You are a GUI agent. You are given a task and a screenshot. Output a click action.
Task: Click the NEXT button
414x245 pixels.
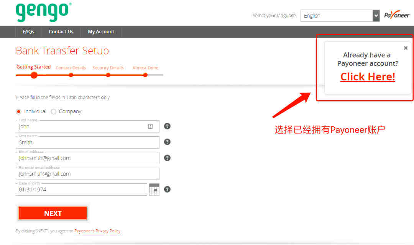[x=53, y=213]
